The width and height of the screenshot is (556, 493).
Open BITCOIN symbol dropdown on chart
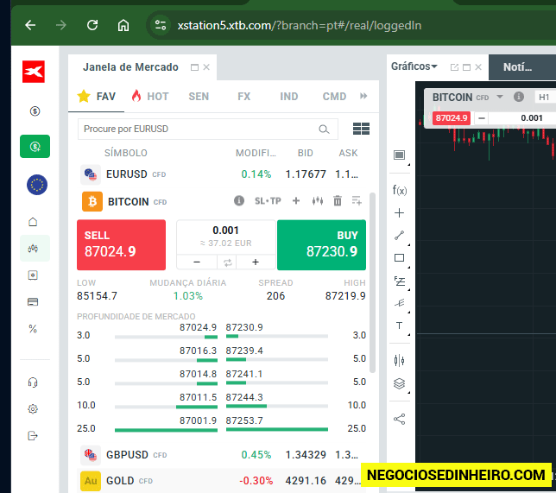(500, 97)
